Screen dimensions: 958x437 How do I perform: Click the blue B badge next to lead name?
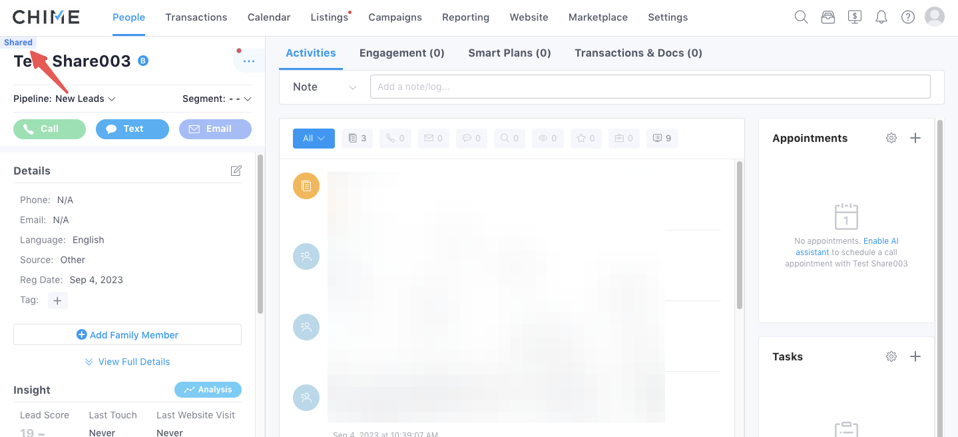(143, 61)
